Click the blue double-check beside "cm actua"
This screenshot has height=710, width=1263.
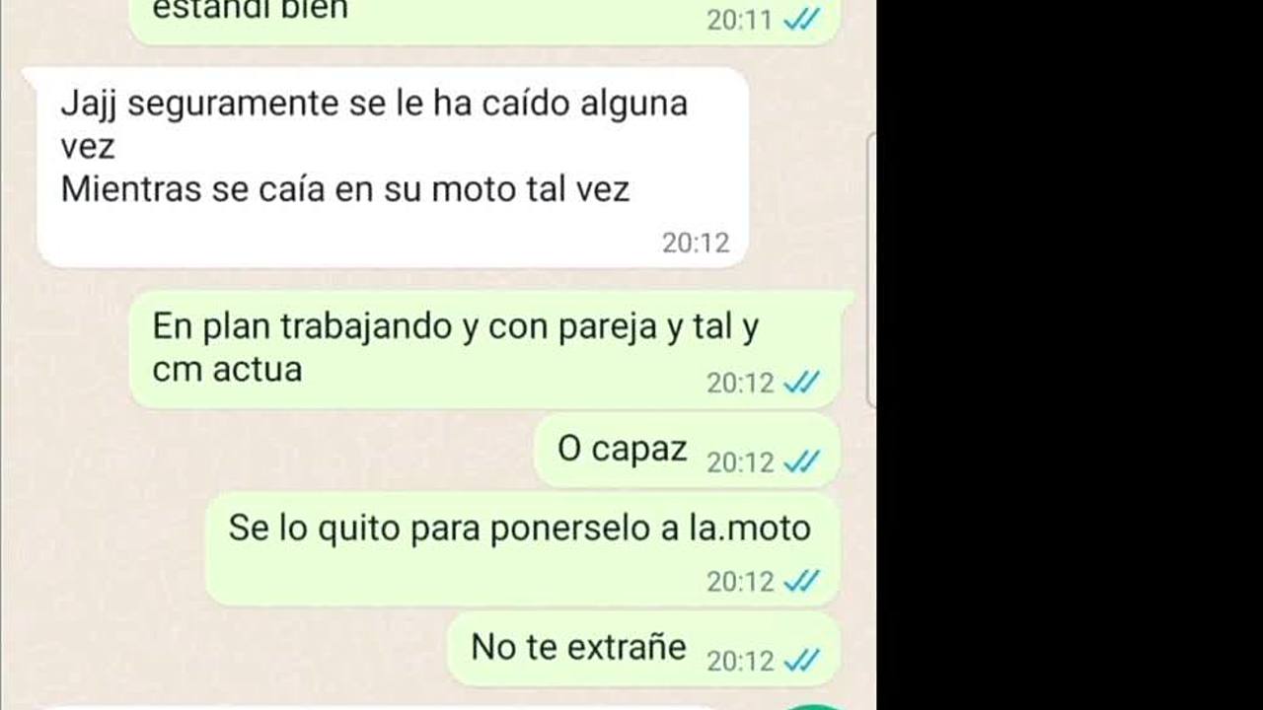click(x=801, y=383)
